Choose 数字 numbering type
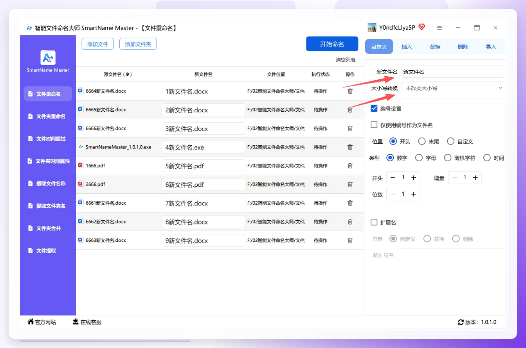The width and height of the screenshot is (526, 348). 390,158
